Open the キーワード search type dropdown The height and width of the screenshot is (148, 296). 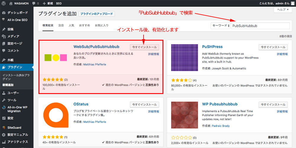point(221,26)
